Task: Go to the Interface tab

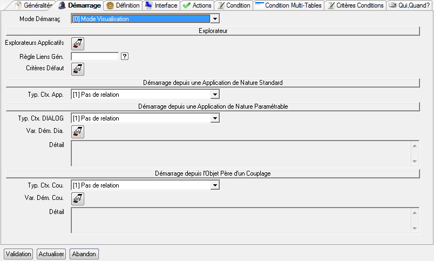Action: [x=161, y=5]
